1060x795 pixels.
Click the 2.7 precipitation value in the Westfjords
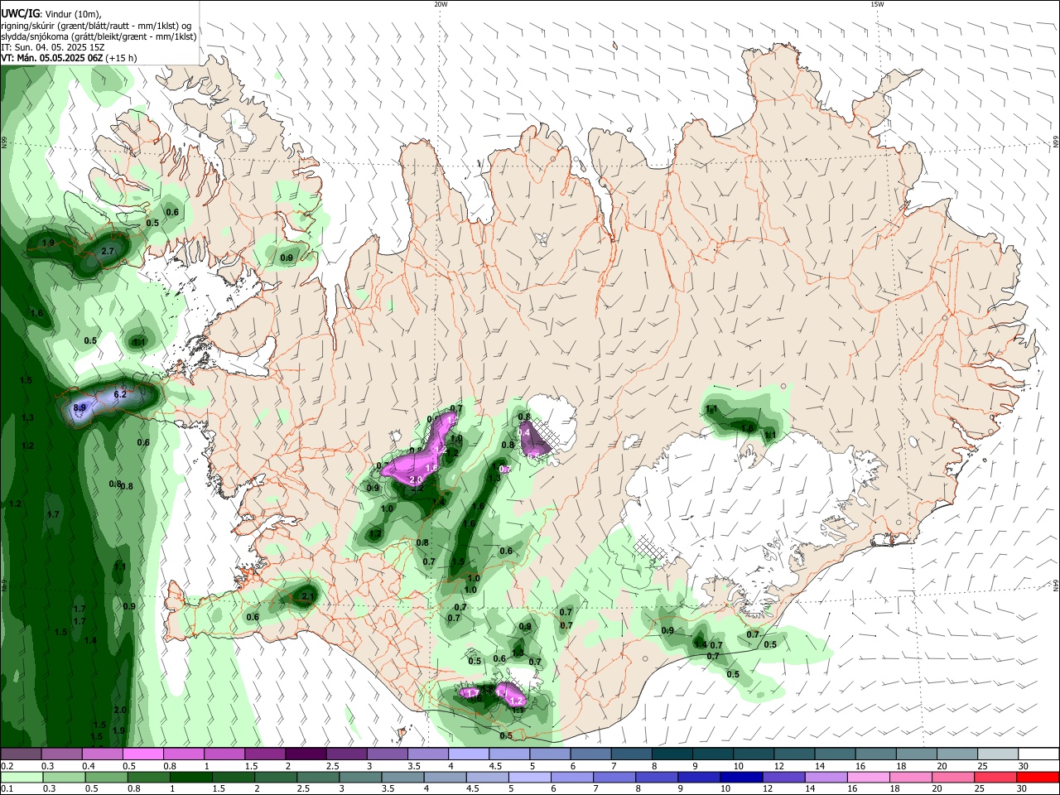tap(108, 251)
